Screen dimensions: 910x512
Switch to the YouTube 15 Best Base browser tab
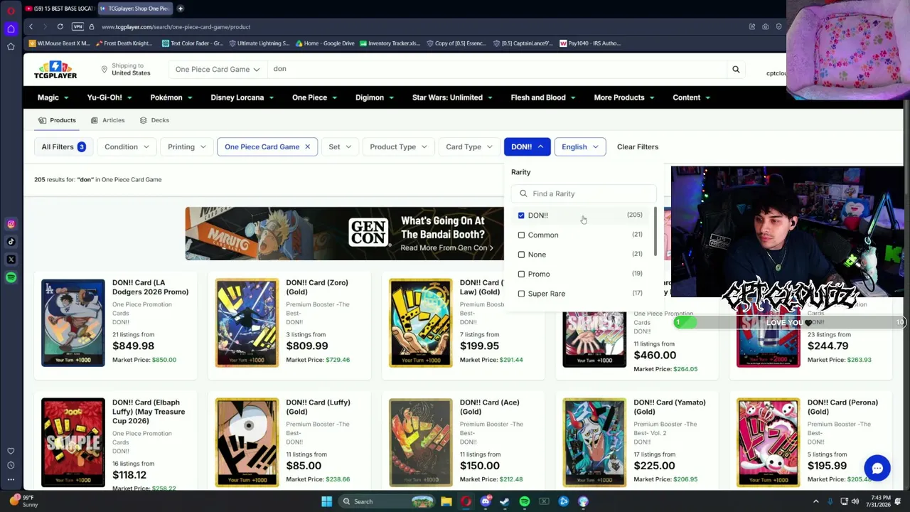point(59,9)
